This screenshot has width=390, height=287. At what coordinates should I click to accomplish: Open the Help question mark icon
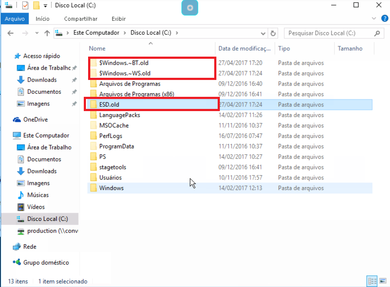coord(384,19)
